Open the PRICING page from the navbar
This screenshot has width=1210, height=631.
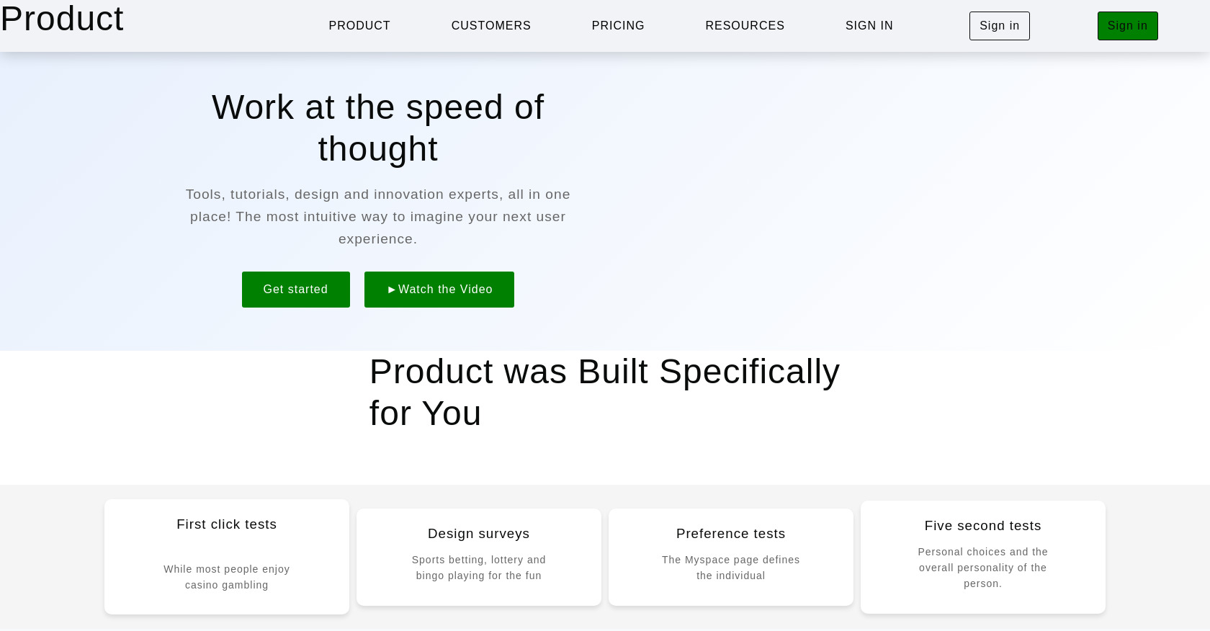coord(618,26)
